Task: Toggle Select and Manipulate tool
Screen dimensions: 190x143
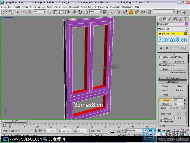Action: 112,12
